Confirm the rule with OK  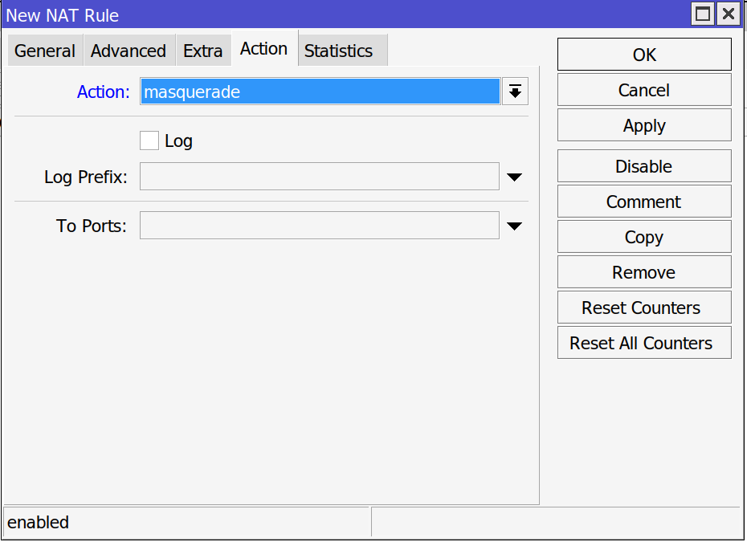click(x=644, y=55)
